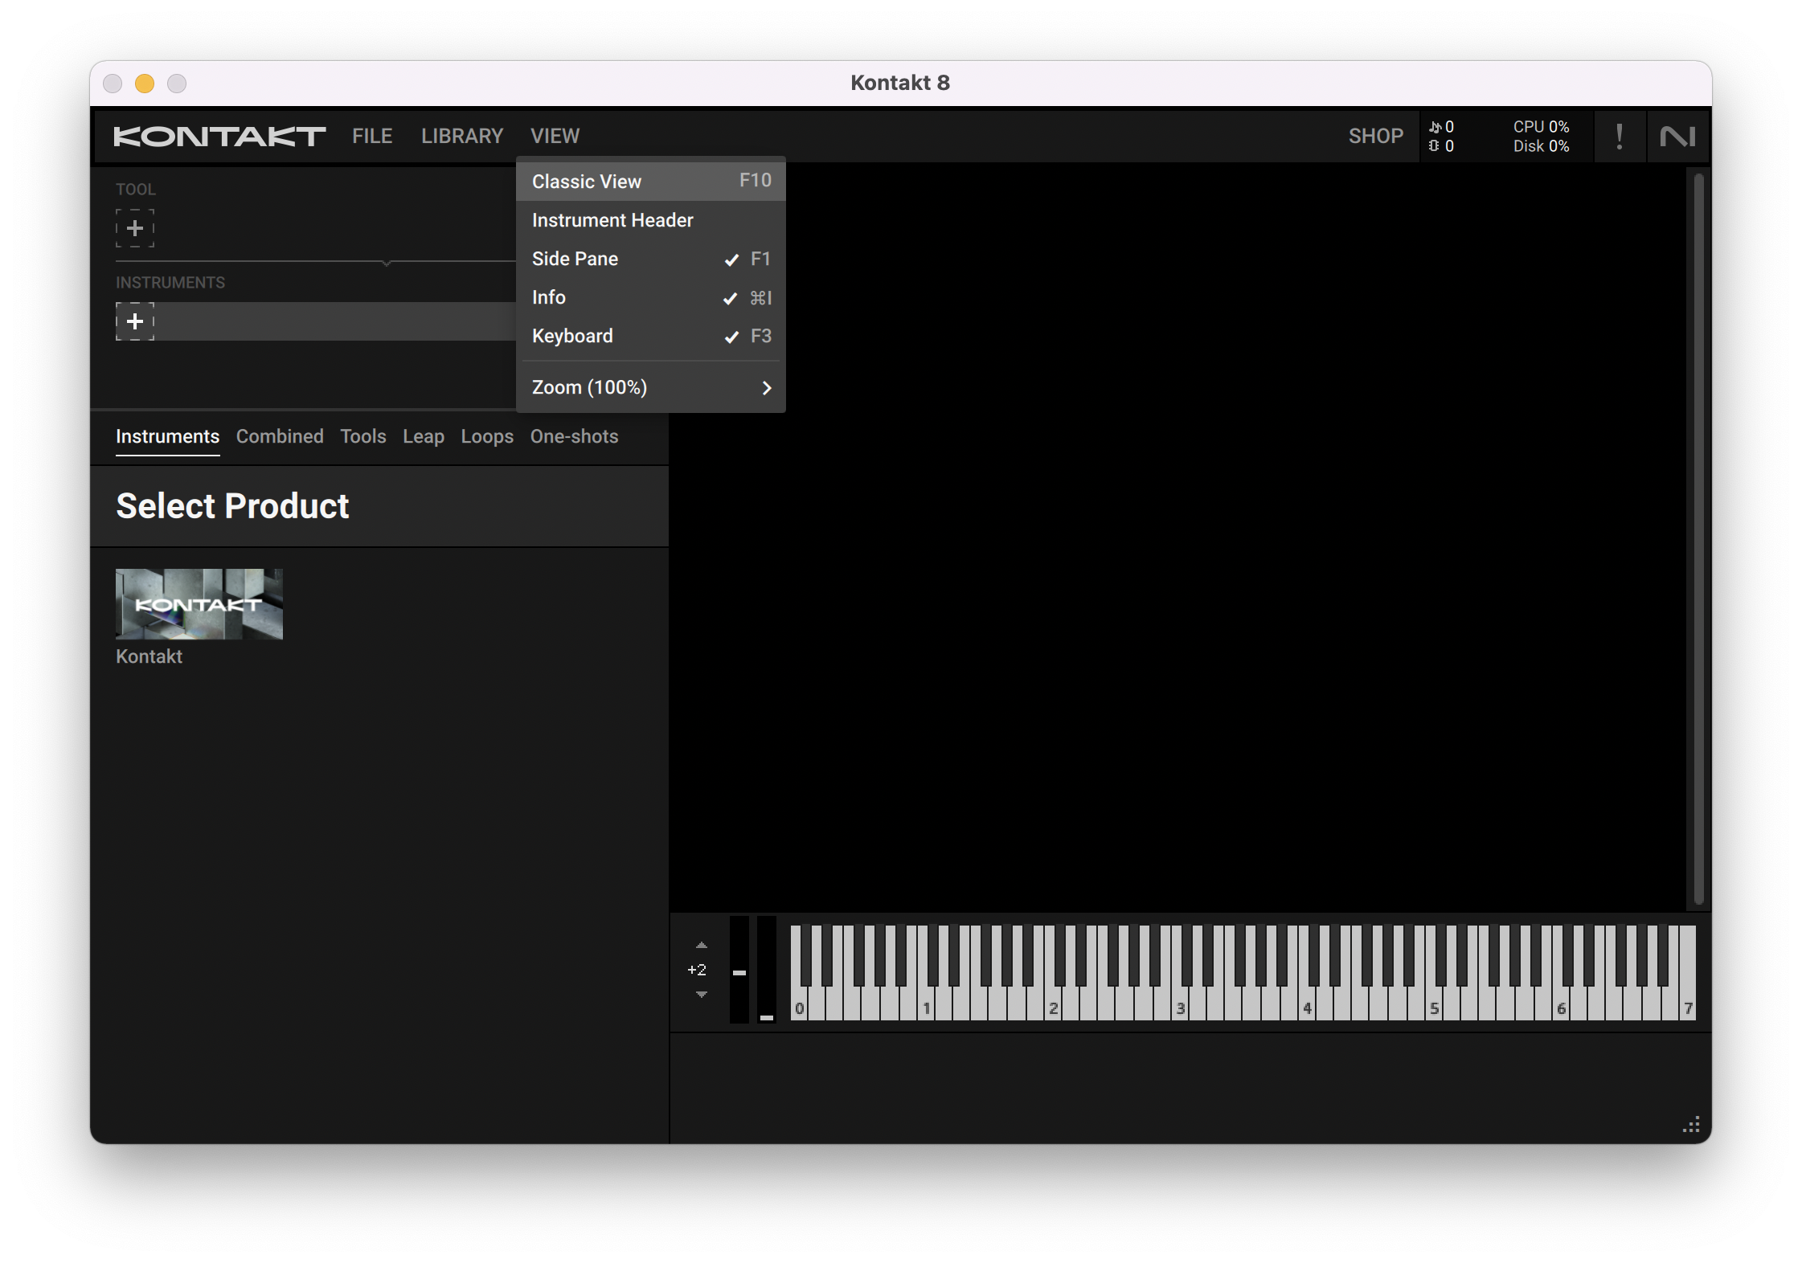
Task: Close the VIEW menu in header
Action: [x=555, y=137]
